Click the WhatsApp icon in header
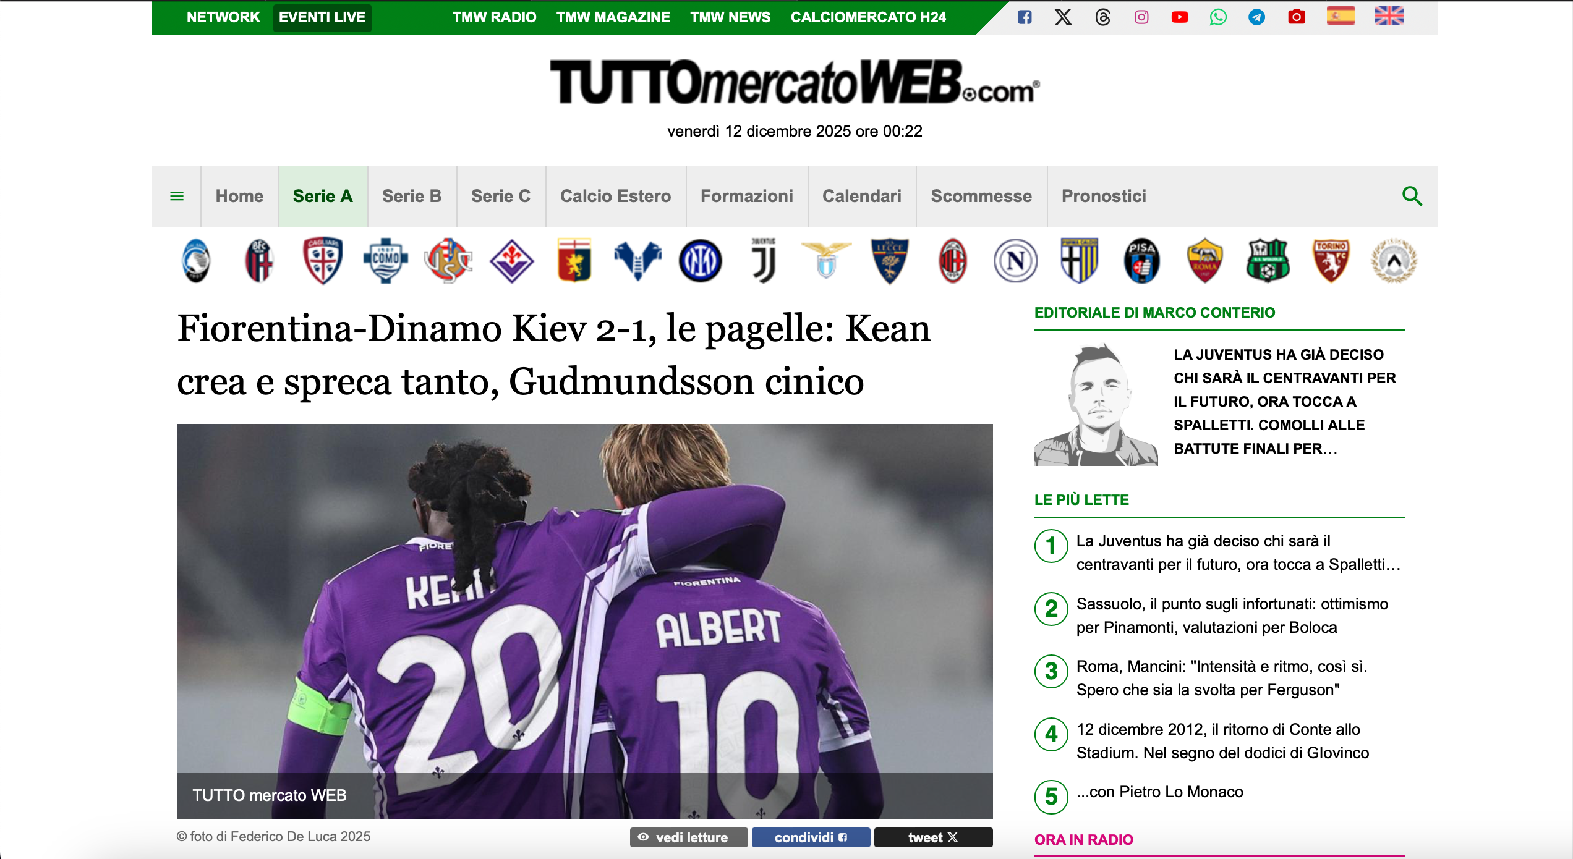This screenshot has height=859, width=1573. 1218,17
